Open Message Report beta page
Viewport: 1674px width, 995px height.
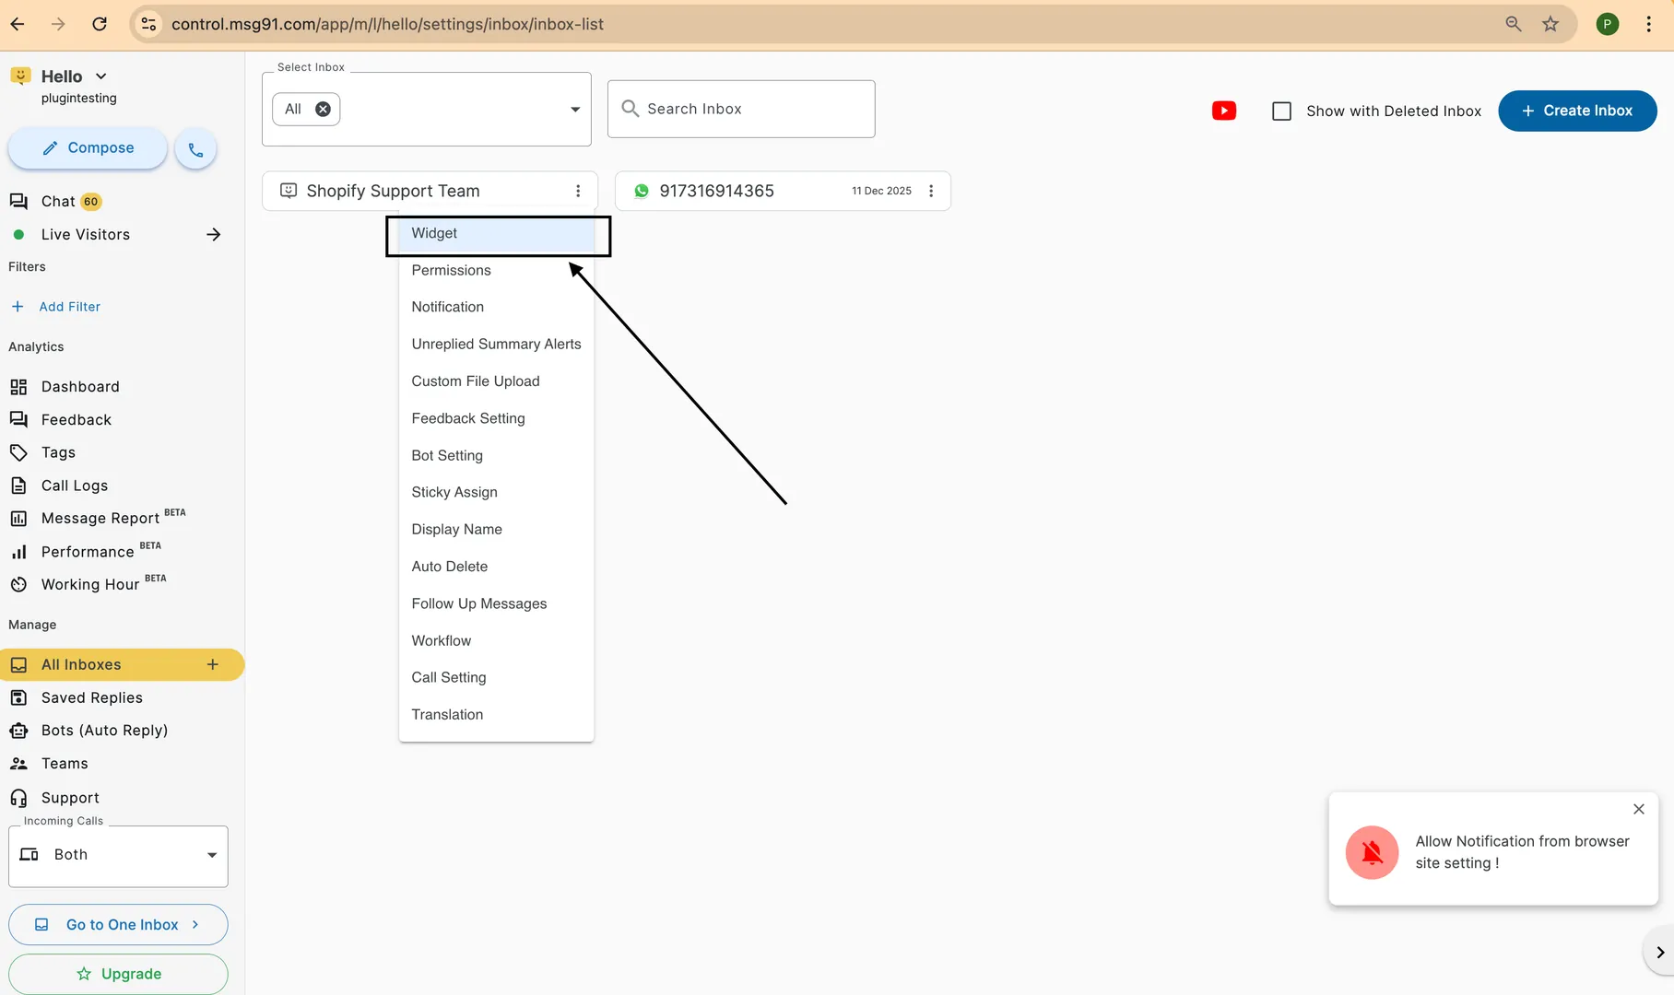tap(100, 518)
